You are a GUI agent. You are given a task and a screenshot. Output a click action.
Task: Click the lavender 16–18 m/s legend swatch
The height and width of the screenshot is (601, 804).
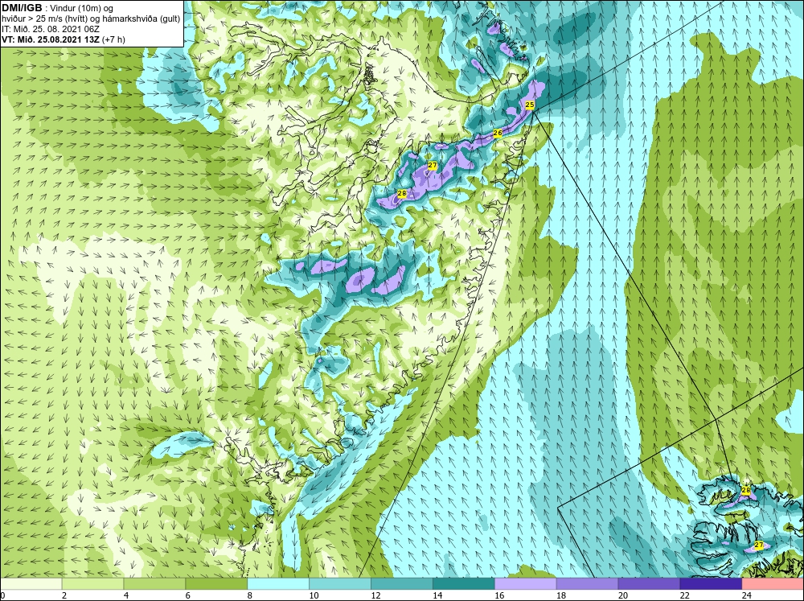[525, 583]
